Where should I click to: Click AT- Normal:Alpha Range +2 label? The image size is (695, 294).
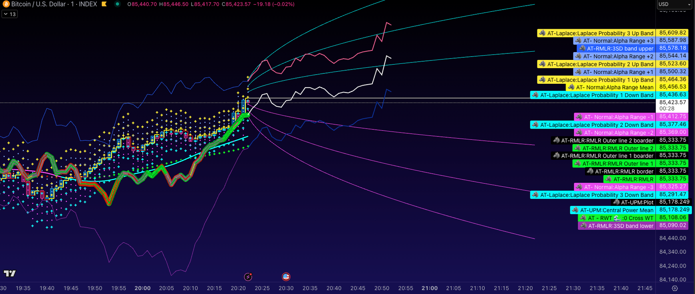[614, 56]
